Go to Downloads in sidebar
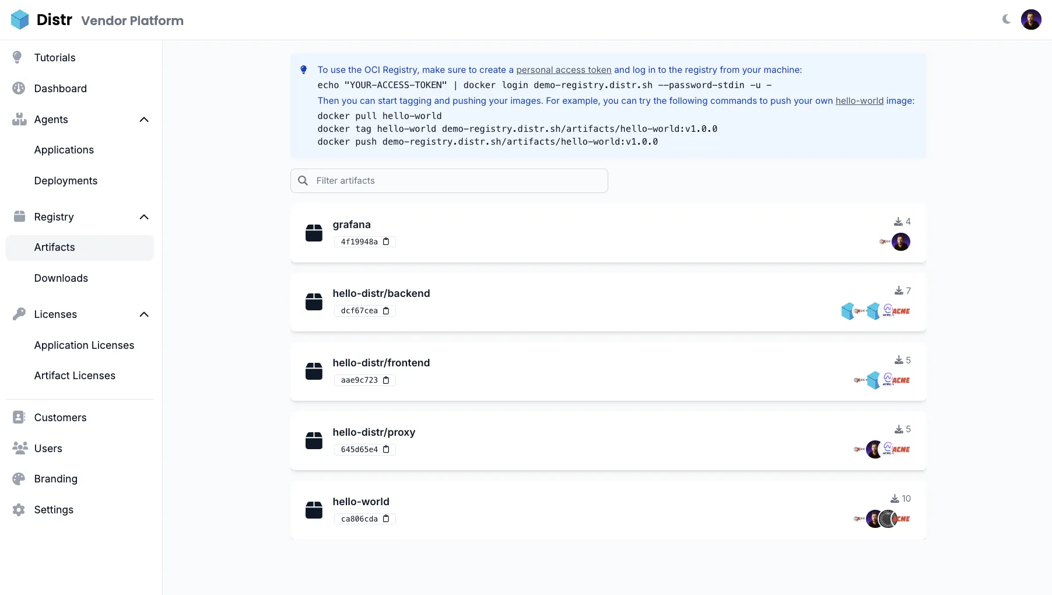This screenshot has height=595, width=1052. pos(61,278)
